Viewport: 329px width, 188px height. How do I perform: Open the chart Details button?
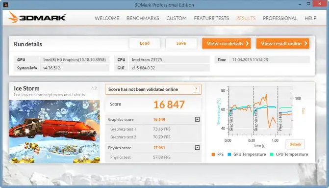pyautogui.click(x=295, y=144)
